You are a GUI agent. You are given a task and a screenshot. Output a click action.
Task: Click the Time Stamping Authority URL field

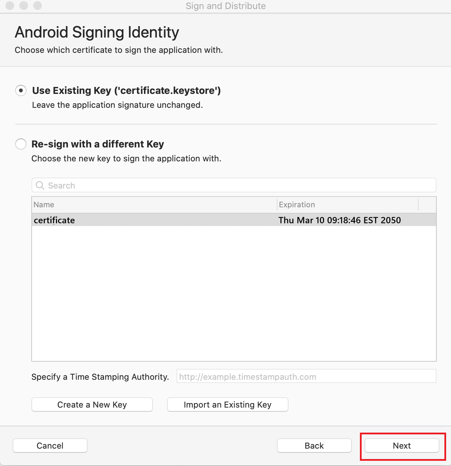coord(306,377)
